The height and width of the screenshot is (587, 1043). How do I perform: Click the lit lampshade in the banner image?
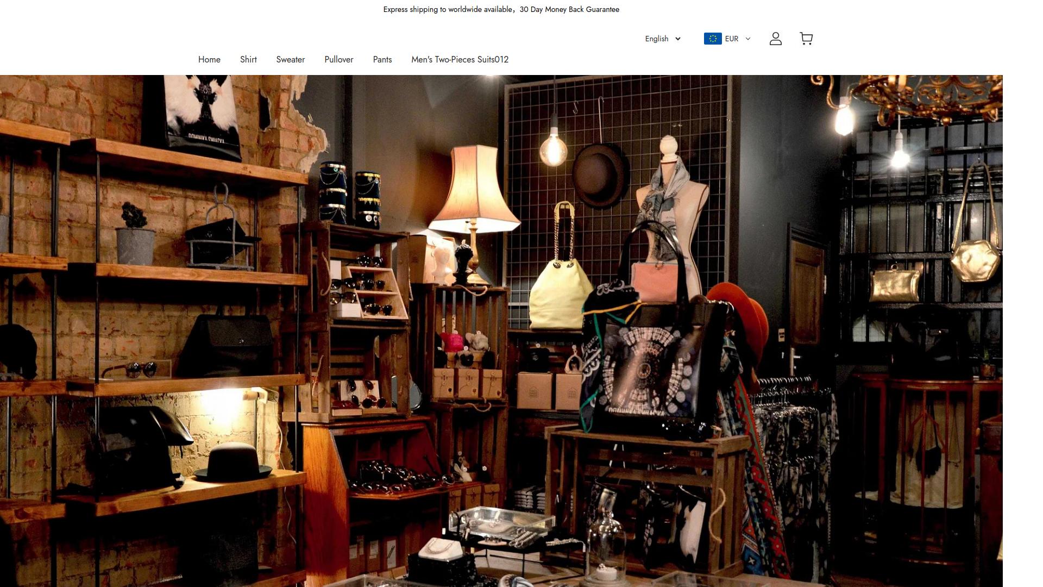(x=474, y=190)
